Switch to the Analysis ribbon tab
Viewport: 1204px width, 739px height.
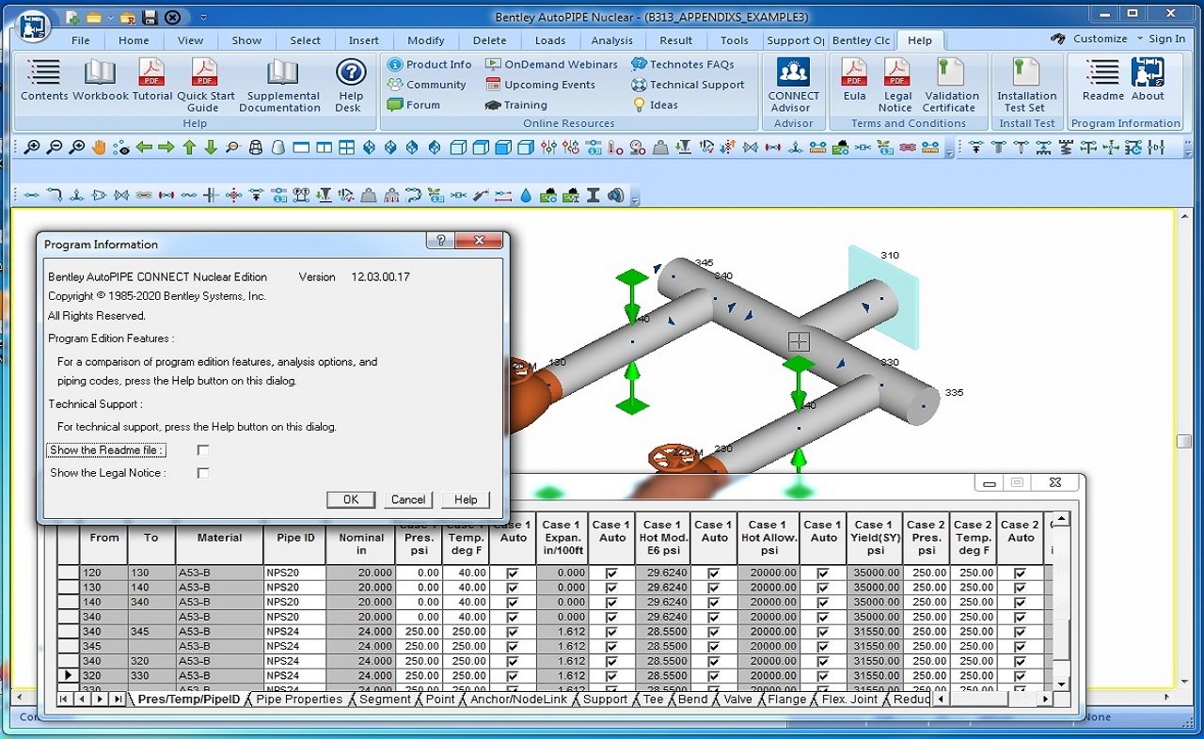(x=612, y=40)
